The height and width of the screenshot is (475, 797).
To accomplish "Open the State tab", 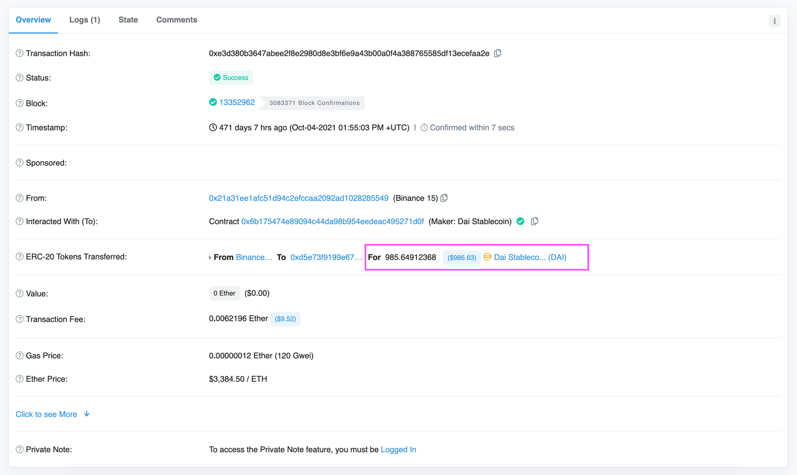I will point(128,20).
